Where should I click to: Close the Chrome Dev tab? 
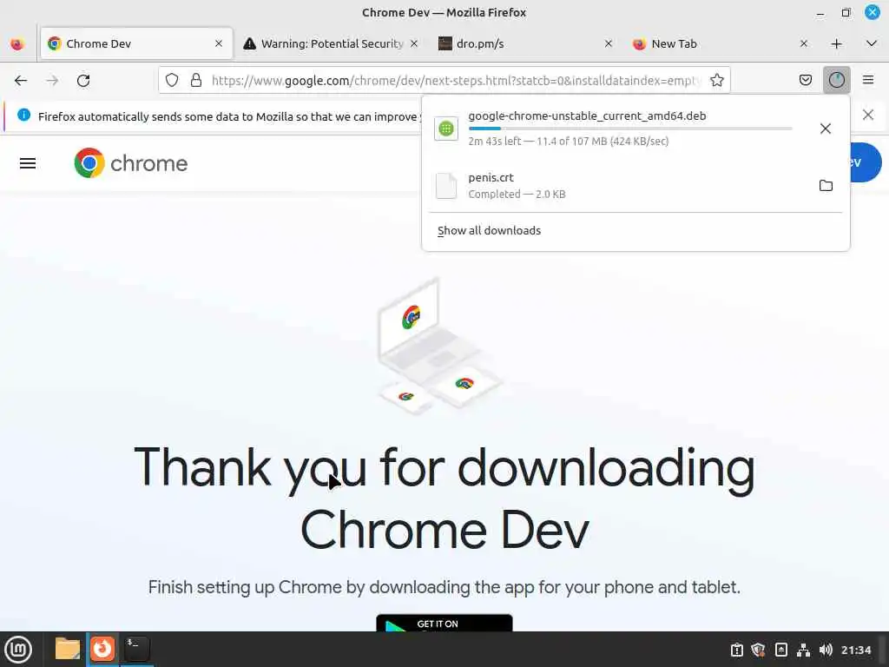(x=219, y=43)
